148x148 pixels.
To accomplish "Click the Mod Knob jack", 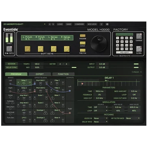I will coord(10,114).
